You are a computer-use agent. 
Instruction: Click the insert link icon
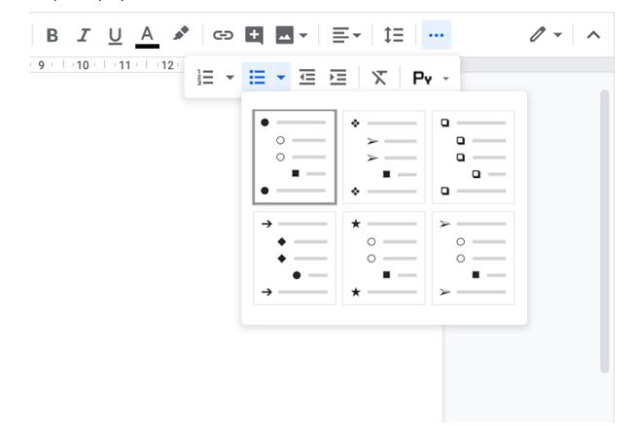(223, 35)
